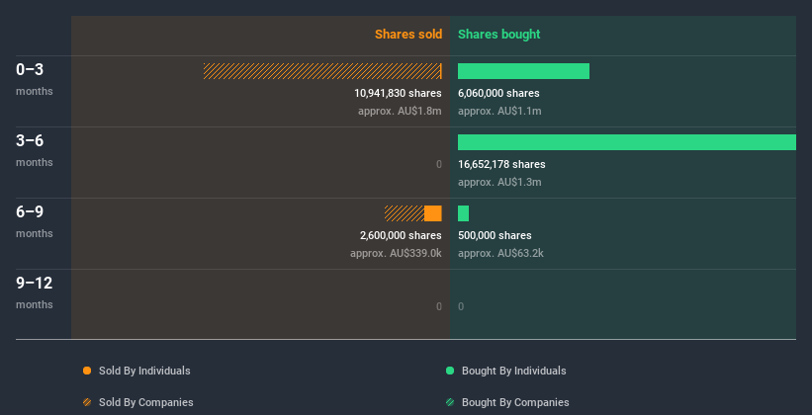Click the 0–3 months green bought bar
The width and height of the screenshot is (812, 415).
[x=523, y=71]
